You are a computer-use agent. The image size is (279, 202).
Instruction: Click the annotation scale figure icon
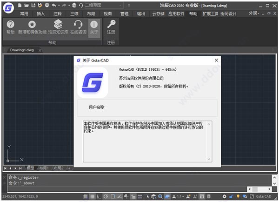(174, 197)
